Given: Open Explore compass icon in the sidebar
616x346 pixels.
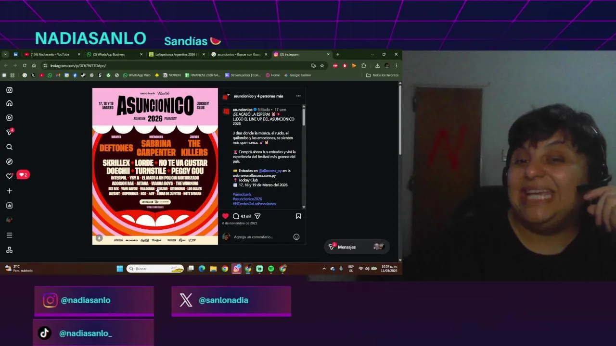Looking at the screenshot, I should 9,161.
